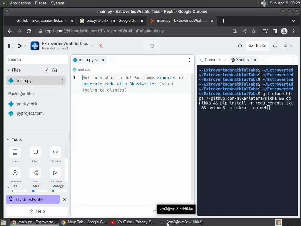Toggle the Replit sidebar panel icon
The width and height of the screenshot is (301, 226).
11,46
